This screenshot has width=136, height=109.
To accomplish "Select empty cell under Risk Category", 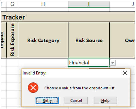I will coord(43,62).
